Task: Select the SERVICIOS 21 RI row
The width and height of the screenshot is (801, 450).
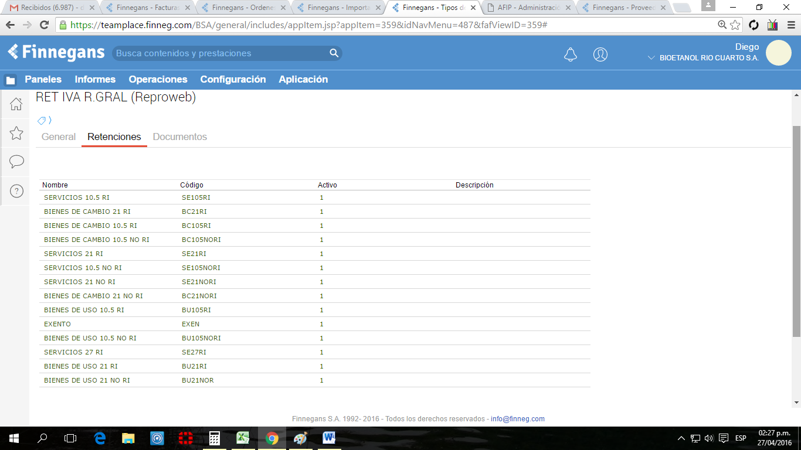Action: 314,254
